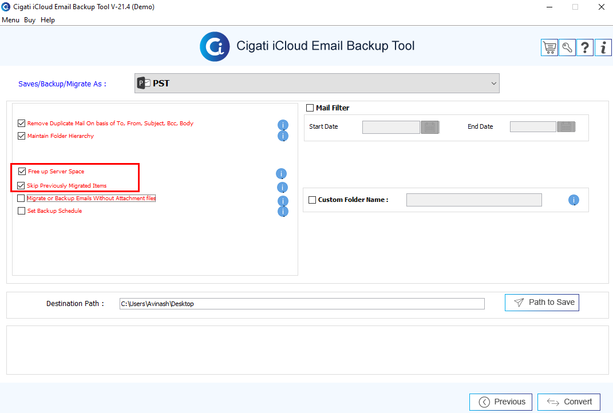Click the End Date field
The width and height of the screenshot is (613, 413).
[x=533, y=126]
